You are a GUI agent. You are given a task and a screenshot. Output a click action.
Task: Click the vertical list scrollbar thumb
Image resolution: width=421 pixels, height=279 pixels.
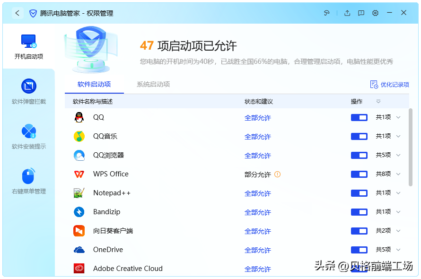click(x=410, y=147)
